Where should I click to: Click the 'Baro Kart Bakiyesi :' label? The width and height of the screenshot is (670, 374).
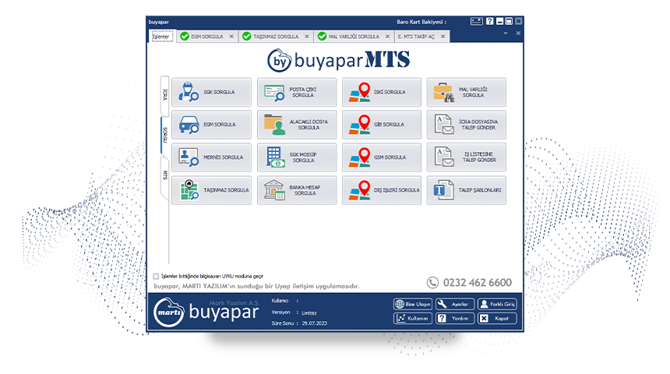pyautogui.click(x=421, y=22)
